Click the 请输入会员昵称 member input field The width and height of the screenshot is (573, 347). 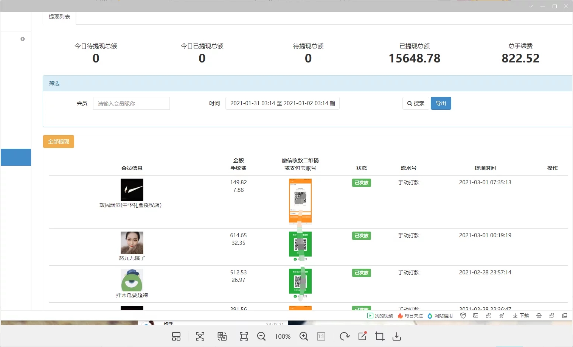pyautogui.click(x=131, y=103)
